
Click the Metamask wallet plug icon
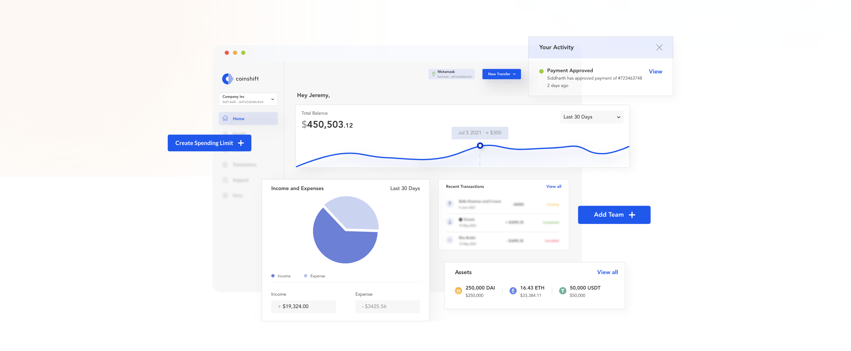point(433,74)
